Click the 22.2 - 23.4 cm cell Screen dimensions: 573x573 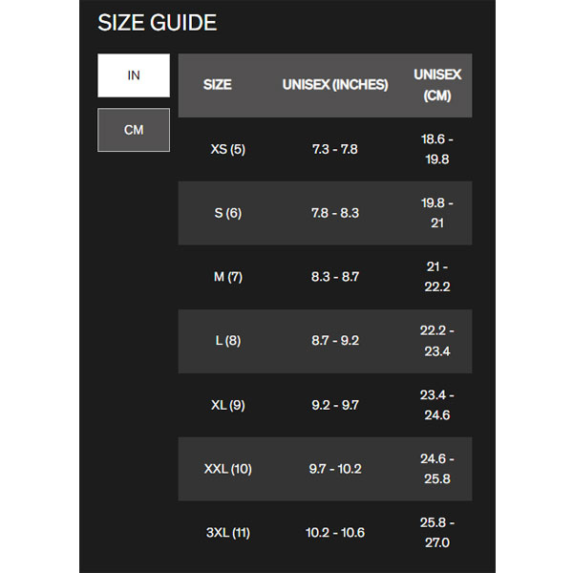(437, 341)
